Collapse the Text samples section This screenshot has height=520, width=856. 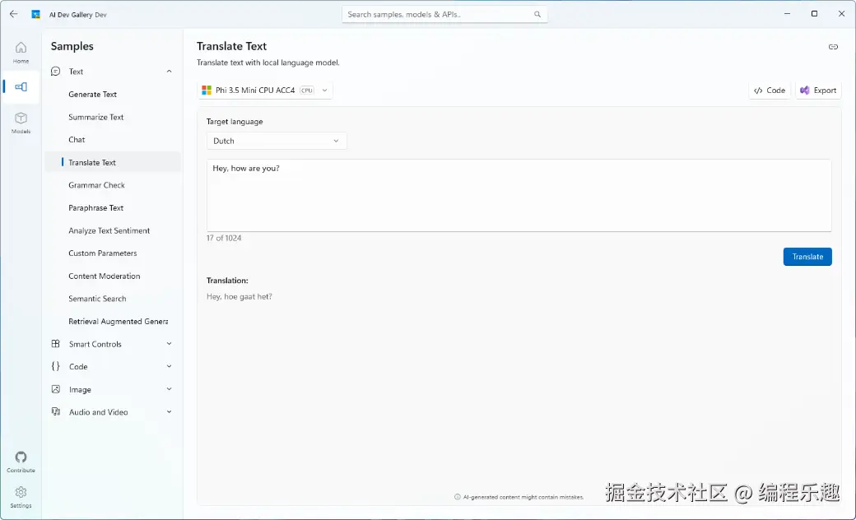pyautogui.click(x=169, y=72)
